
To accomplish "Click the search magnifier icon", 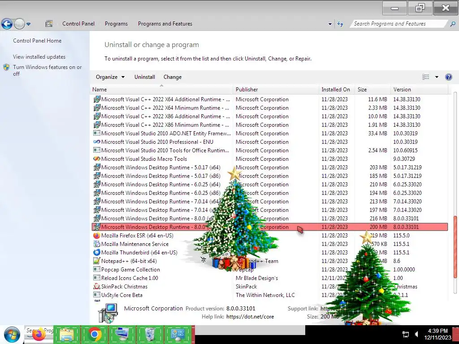I will pos(453,24).
